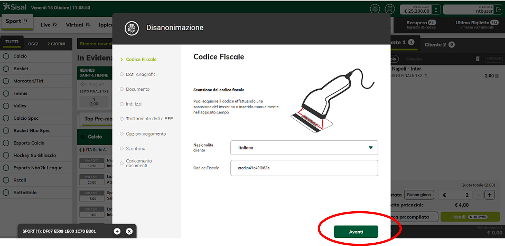Click the Avanti button
The height and width of the screenshot is (246, 505).
(x=356, y=232)
